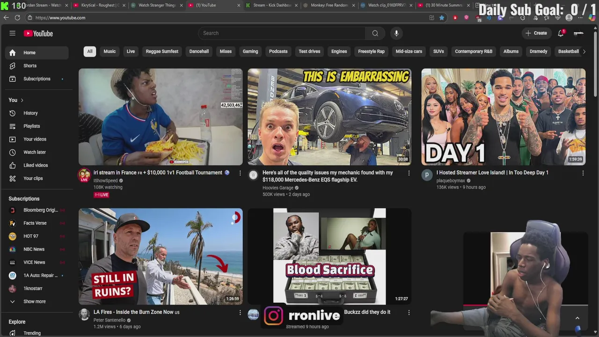Open I Hosted Streamer Love Island title

(x=492, y=173)
